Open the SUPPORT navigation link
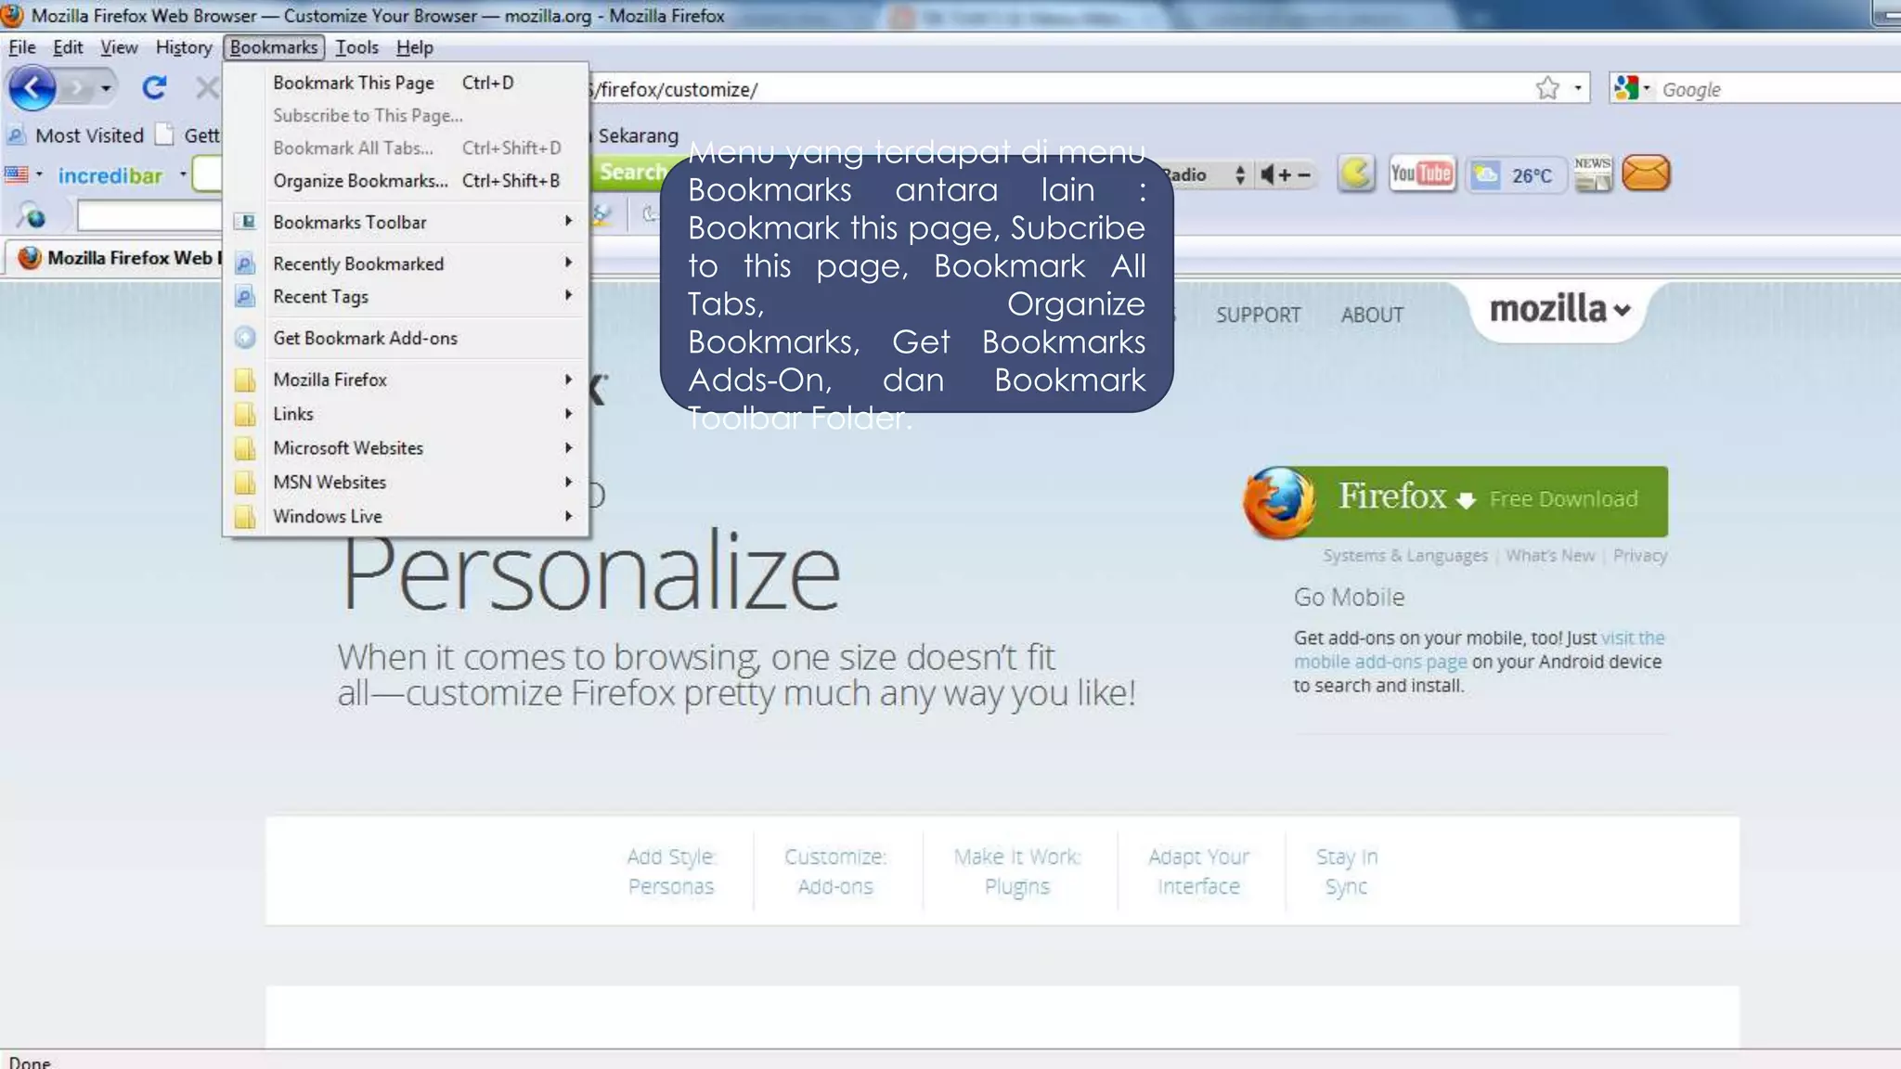This screenshot has height=1069, width=1901. (1258, 316)
